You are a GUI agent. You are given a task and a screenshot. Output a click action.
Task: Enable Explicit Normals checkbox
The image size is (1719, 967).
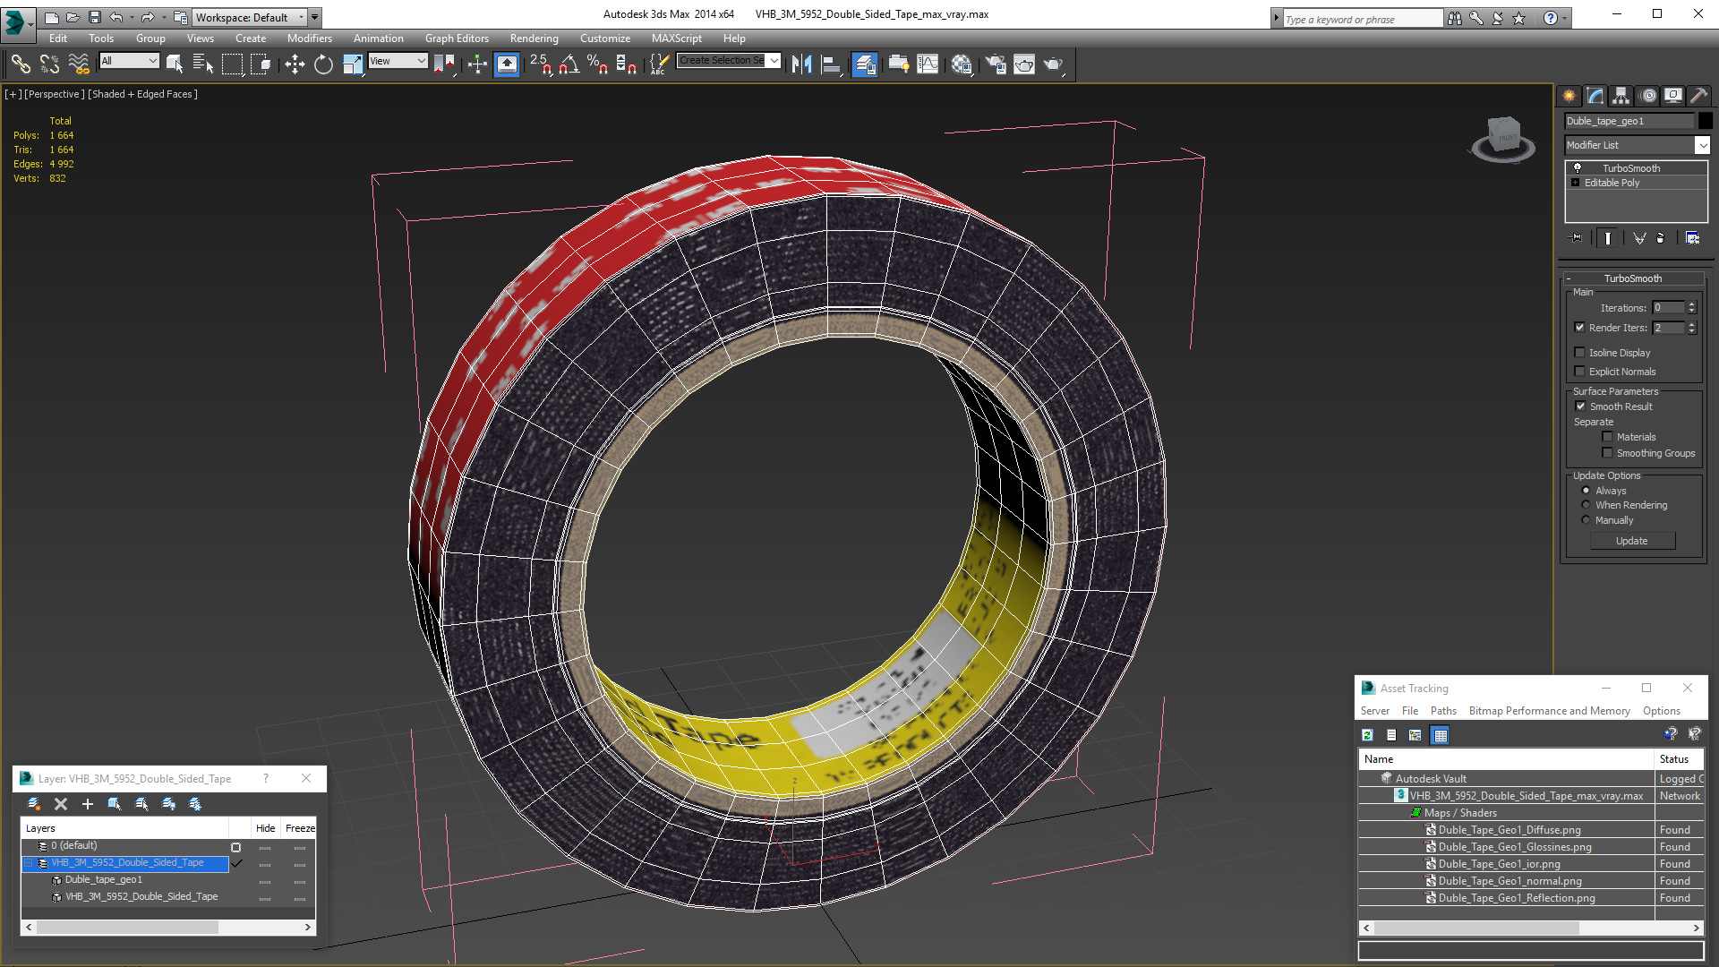pyautogui.click(x=1580, y=372)
